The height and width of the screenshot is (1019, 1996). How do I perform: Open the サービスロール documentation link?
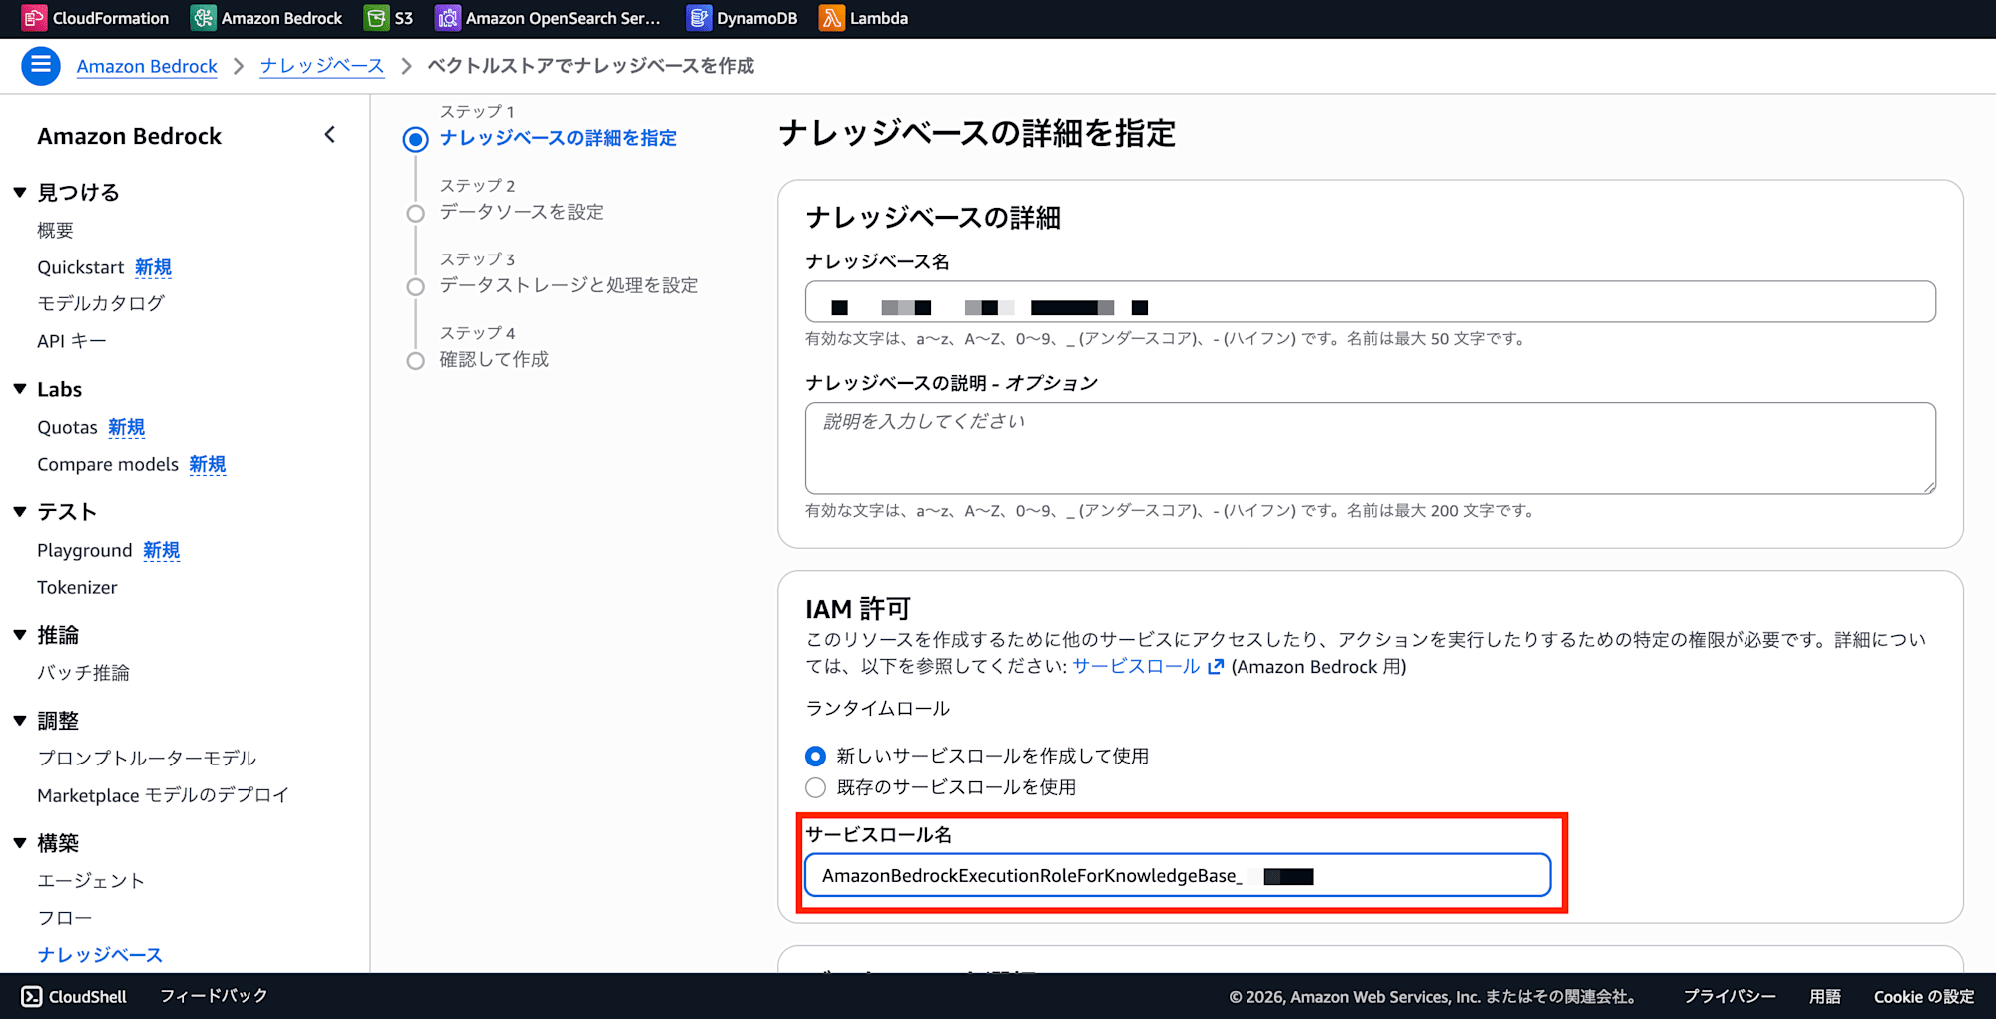click(x=1136, y=667)
